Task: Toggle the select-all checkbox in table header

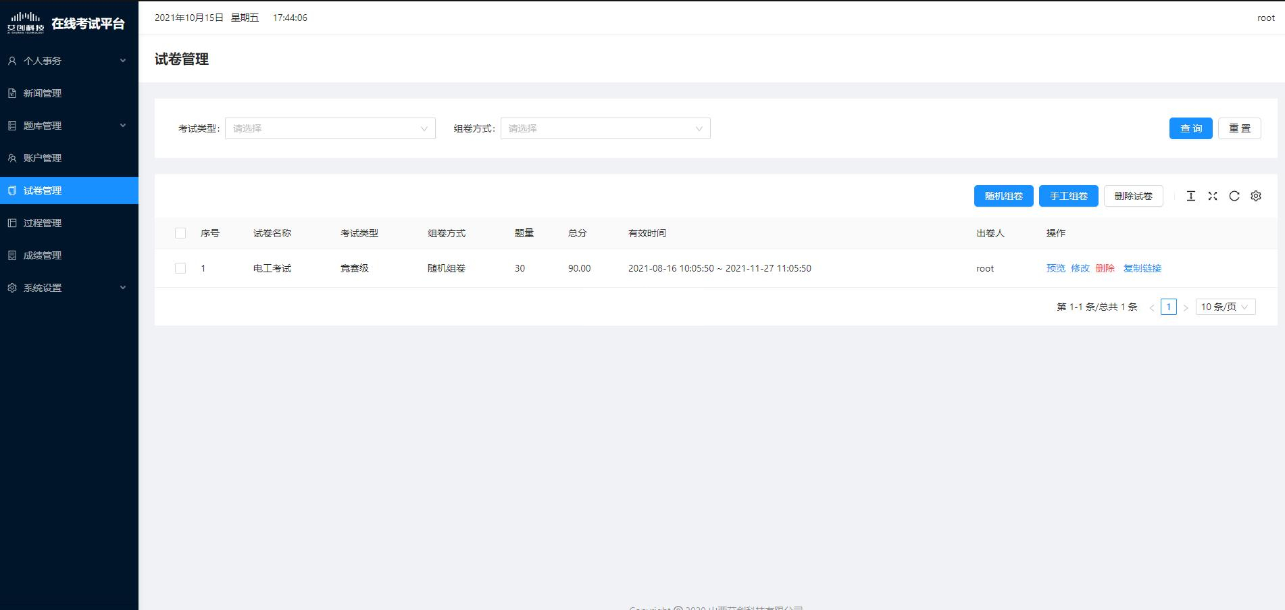Action: click(180, 233)
